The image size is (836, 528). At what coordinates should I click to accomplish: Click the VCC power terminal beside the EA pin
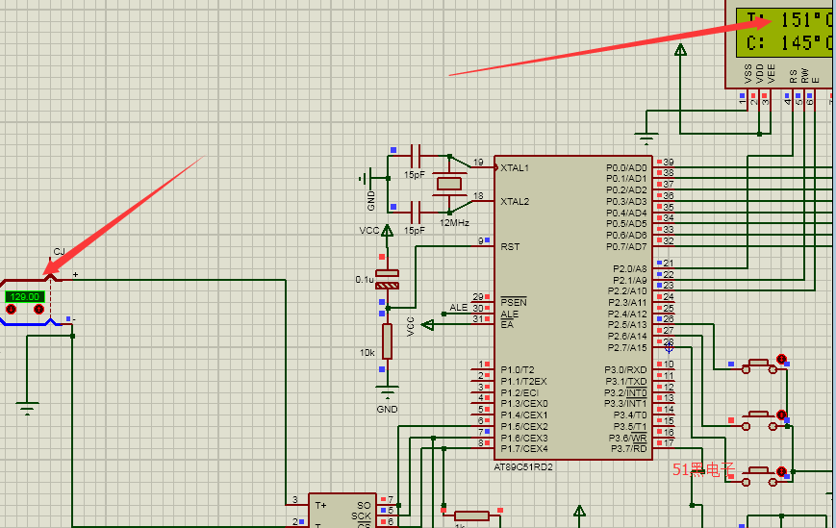[x=428, y=325]
